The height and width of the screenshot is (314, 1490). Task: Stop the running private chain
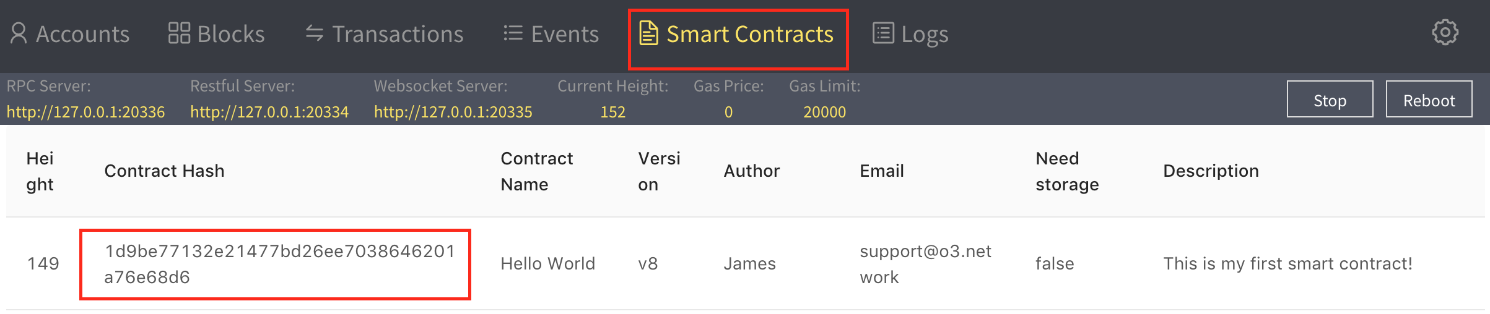[1330, 100]
